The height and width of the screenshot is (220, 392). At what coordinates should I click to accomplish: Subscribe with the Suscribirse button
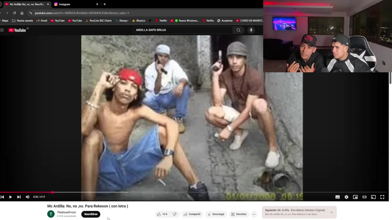click(x=91, y=214)
